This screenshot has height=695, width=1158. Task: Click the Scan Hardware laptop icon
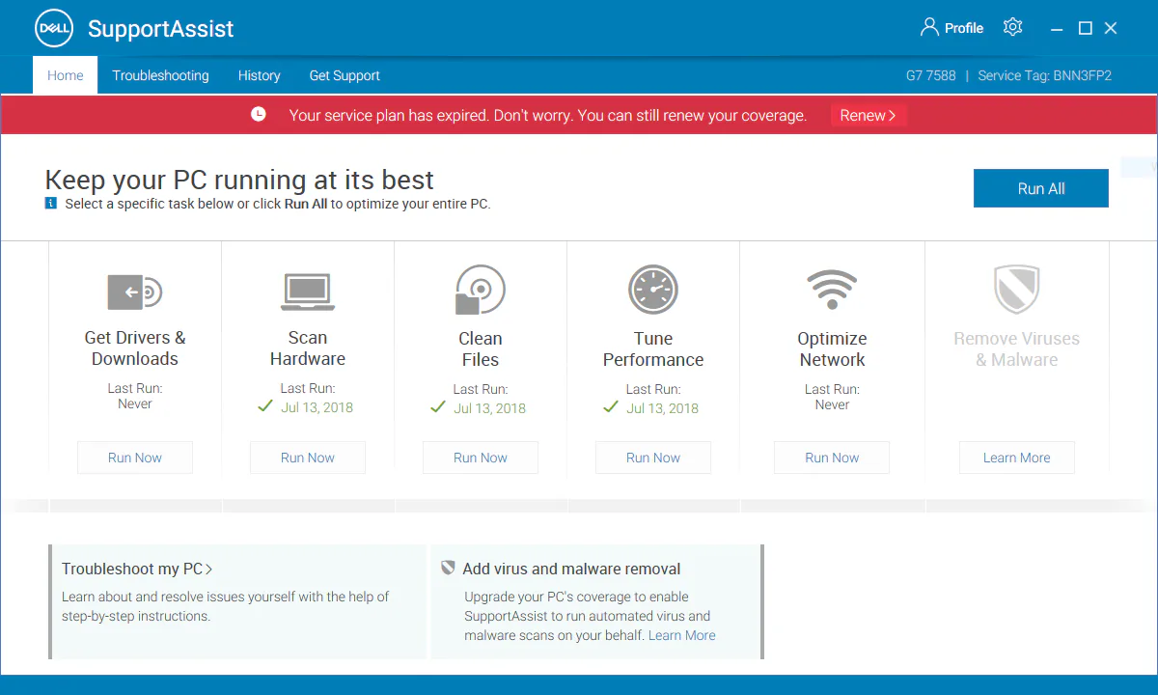308,291
